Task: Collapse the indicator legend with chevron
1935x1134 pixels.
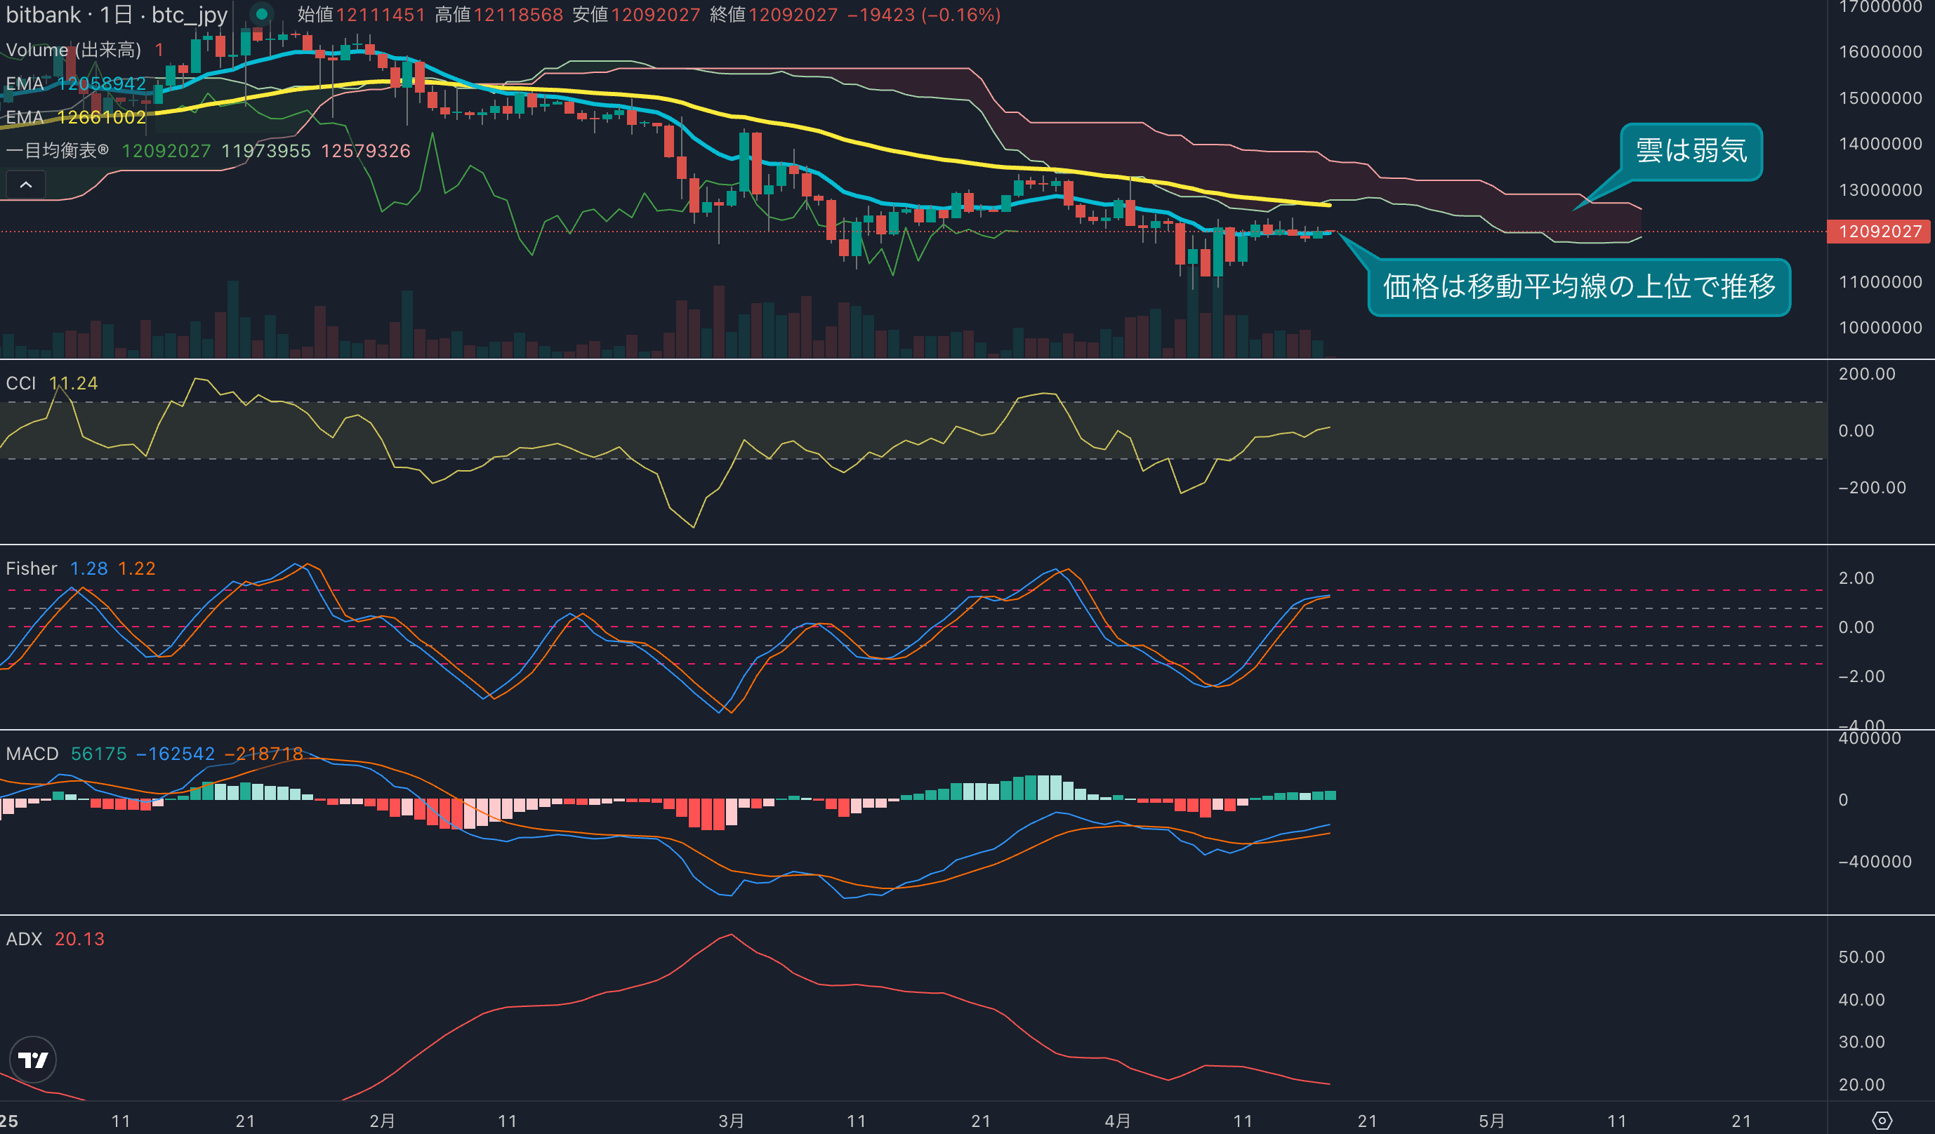Action: [26, 185]
